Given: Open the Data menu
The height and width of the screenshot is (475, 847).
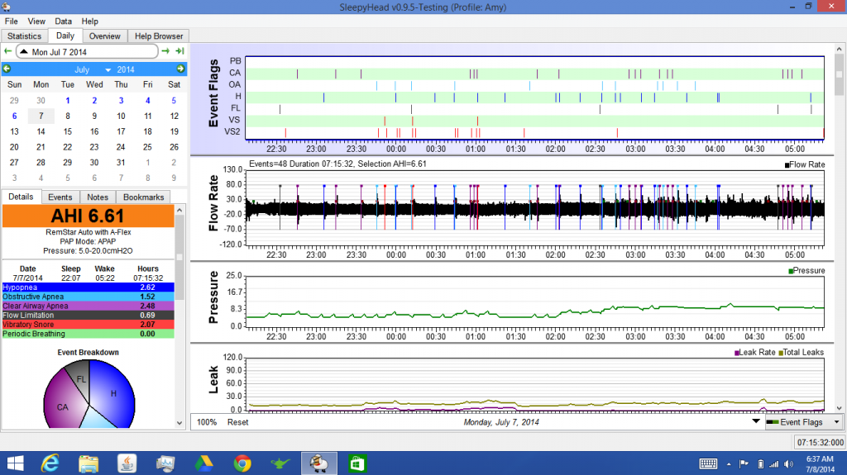Looking at the screenshot, I should click(x=64, y=21).
